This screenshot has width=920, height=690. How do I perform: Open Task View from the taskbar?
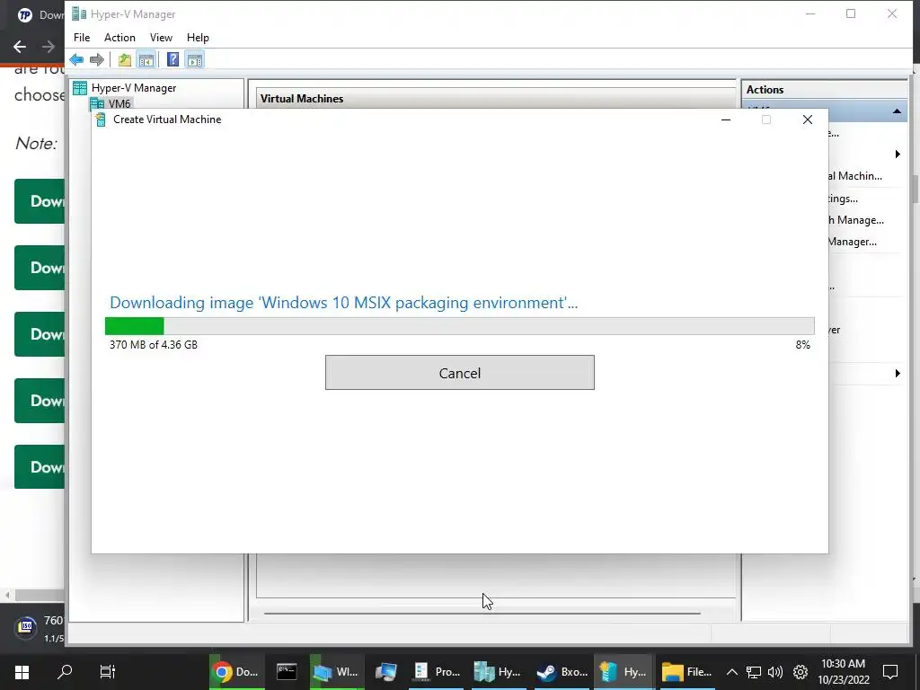tap(108, 672)
